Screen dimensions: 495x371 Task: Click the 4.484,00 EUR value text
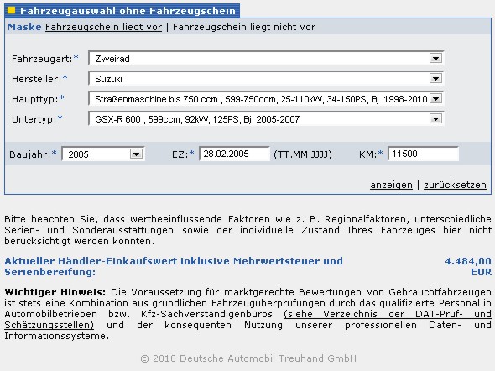click(468, 266)
